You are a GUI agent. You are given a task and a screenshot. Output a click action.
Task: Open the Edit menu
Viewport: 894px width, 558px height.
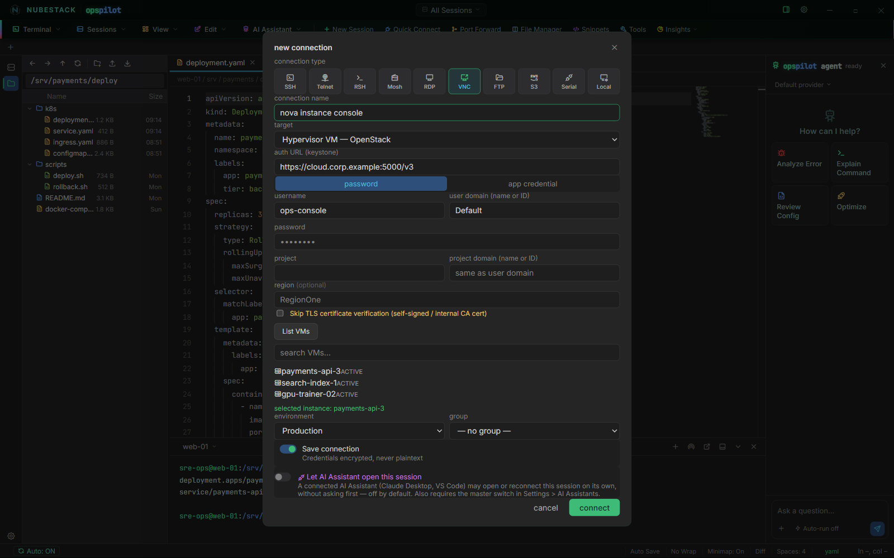(x=210, y=30)
